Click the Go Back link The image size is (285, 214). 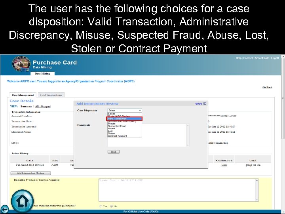point(267,87)
